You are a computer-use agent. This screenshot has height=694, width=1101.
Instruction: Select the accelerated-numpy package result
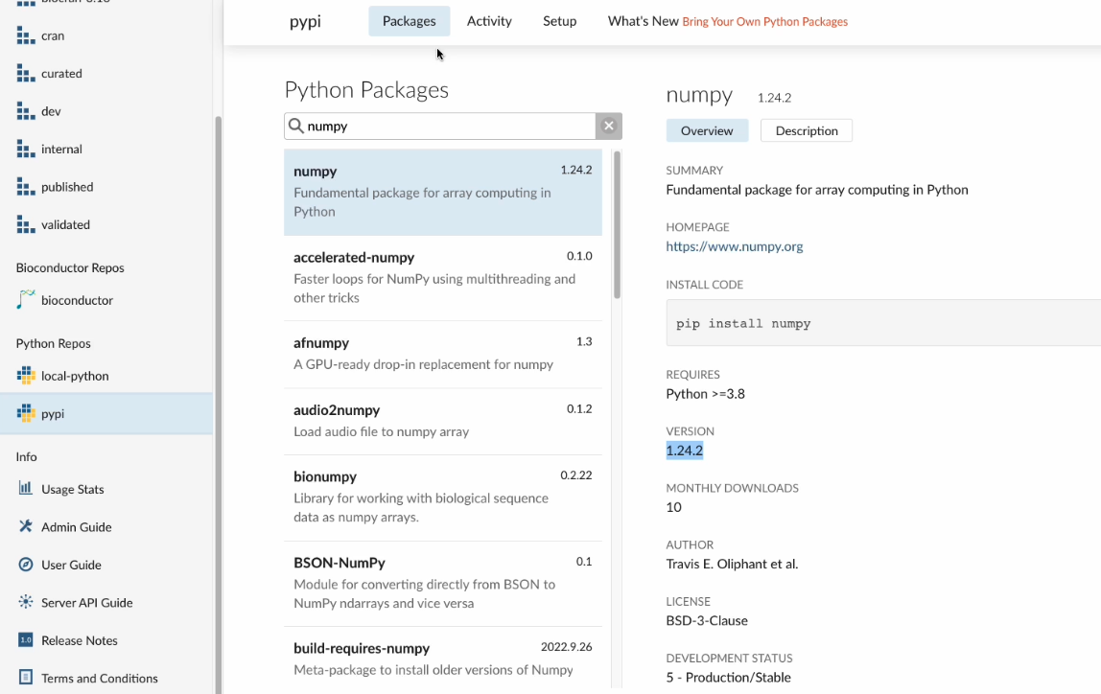(x=442, y=277)
